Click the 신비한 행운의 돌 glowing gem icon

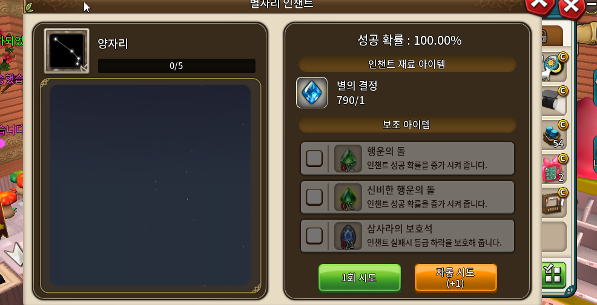(348, 197)
